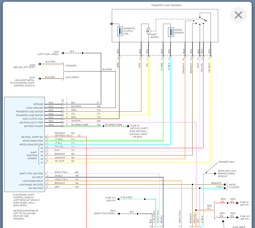Click the (RANGER) label beside G300
This screenshot has width=255, height=228.
click(x=71, y=66)
